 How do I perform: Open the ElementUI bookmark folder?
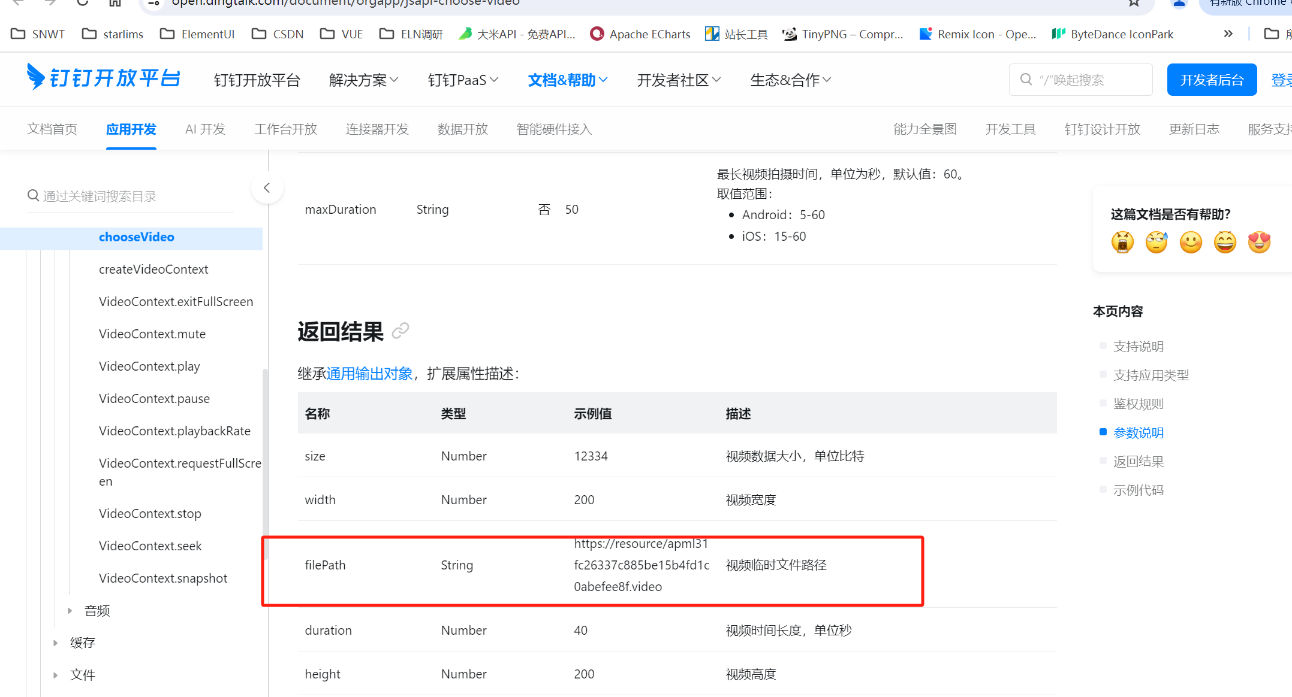tap(197, 34)
